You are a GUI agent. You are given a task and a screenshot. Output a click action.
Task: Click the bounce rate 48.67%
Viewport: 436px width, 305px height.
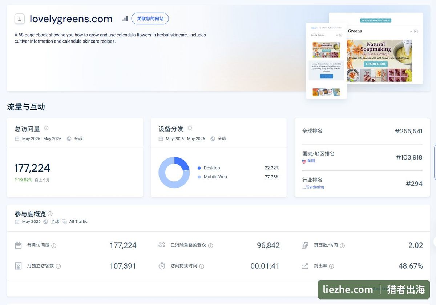[411, 266]
